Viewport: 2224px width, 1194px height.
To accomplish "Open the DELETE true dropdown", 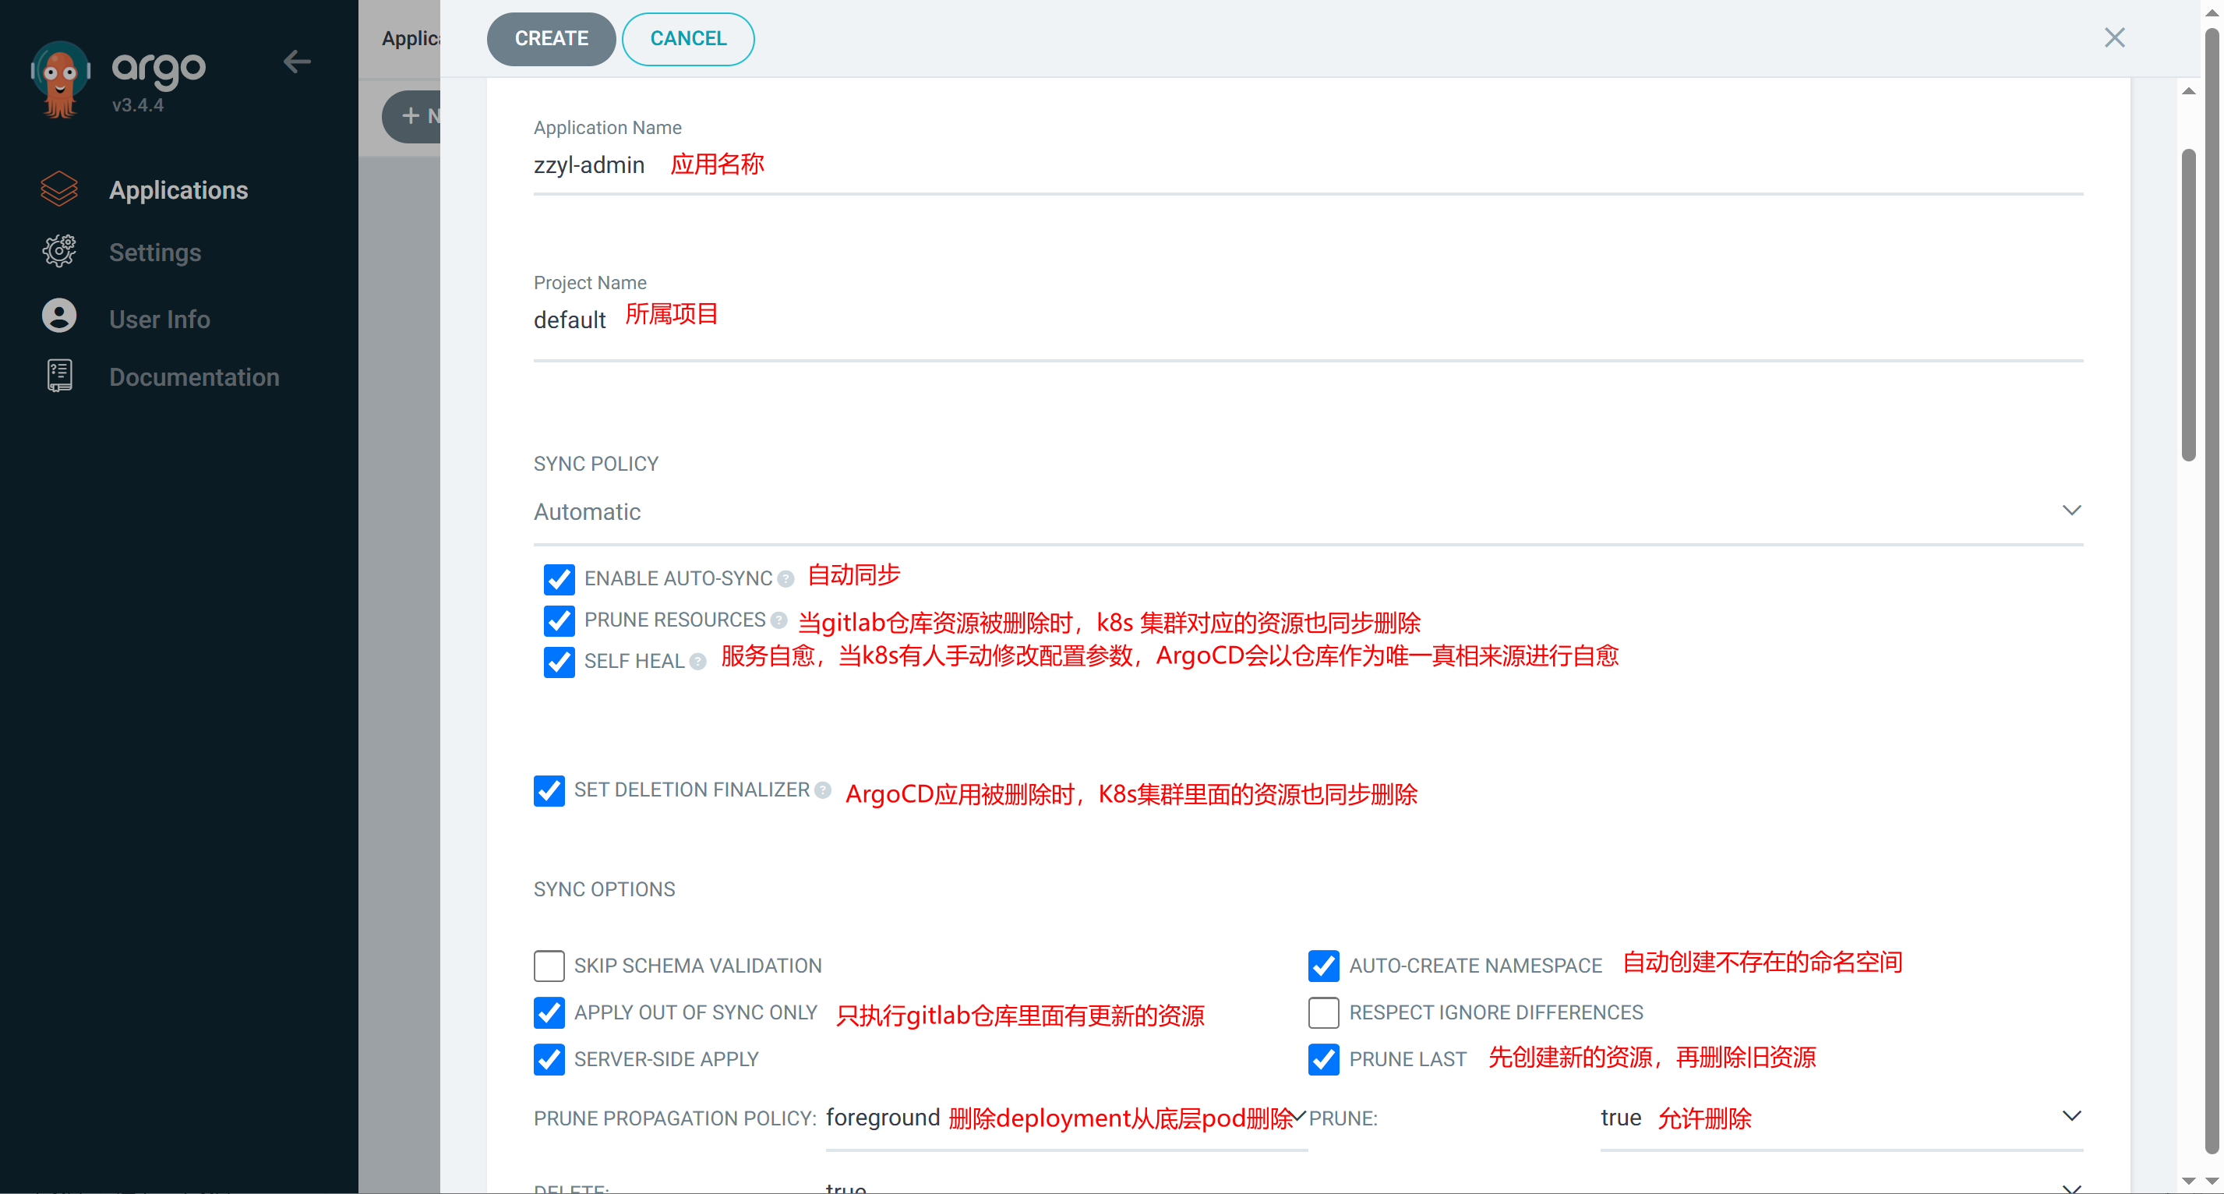I will click(1454, 1187).
